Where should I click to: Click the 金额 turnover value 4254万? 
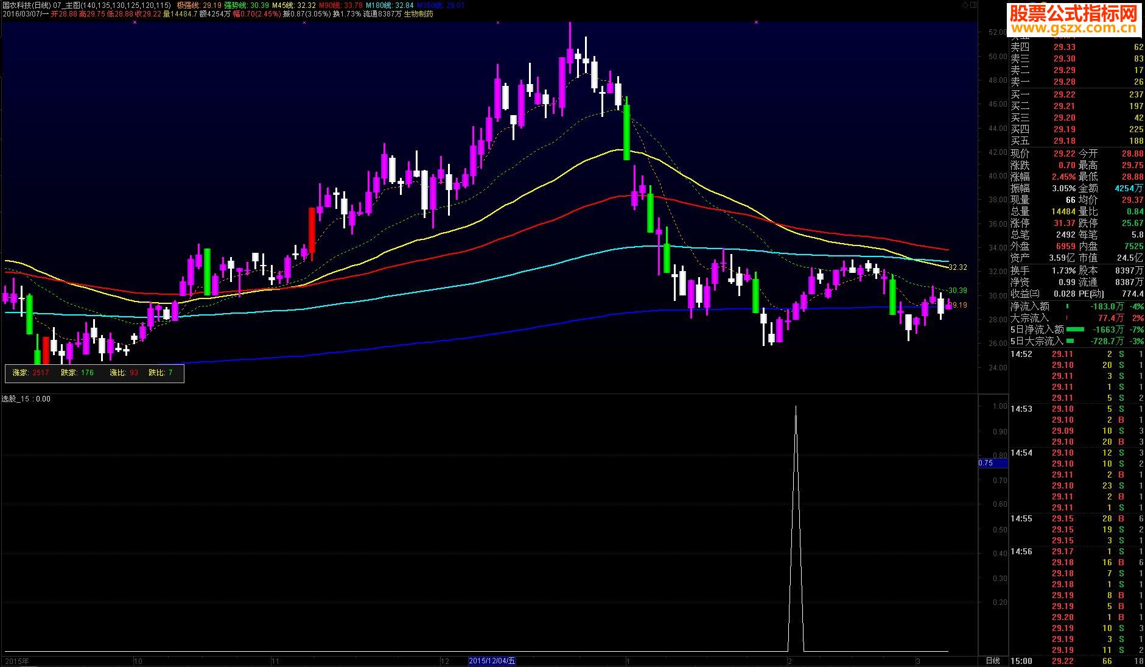pyautogui.click(x=1130, y=188)
